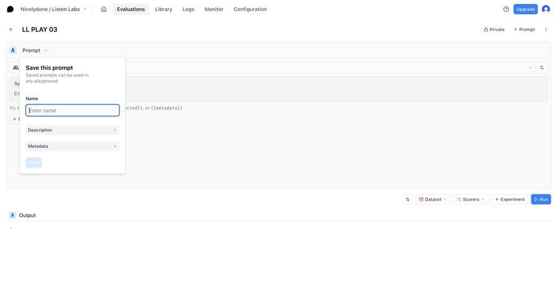This screenshot has width=557, height=299.
Task: Open the help question mark icon
Action: 506,9
